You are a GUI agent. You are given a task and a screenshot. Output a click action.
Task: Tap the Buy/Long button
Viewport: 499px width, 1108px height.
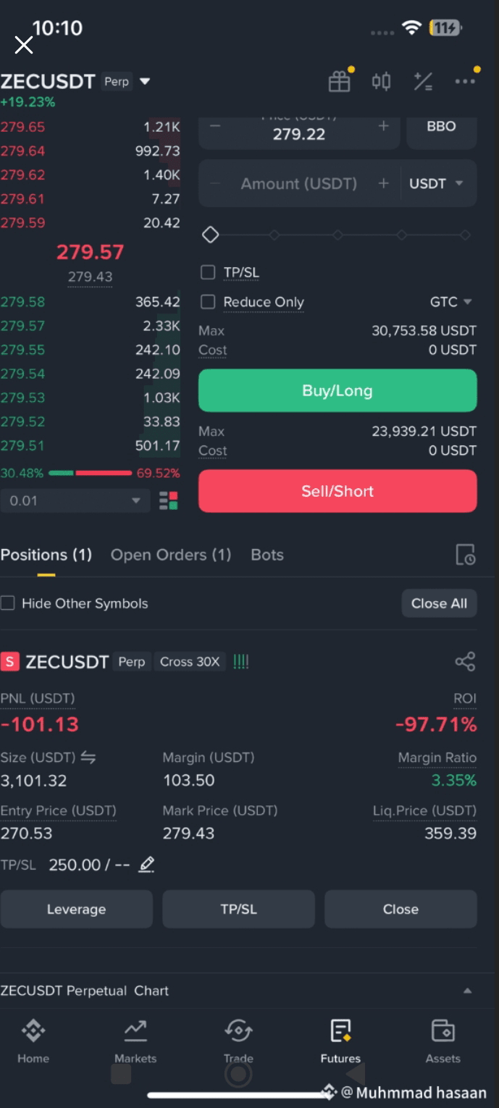(337, 390)
